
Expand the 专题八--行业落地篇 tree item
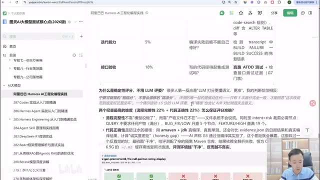tap(10, 68)
